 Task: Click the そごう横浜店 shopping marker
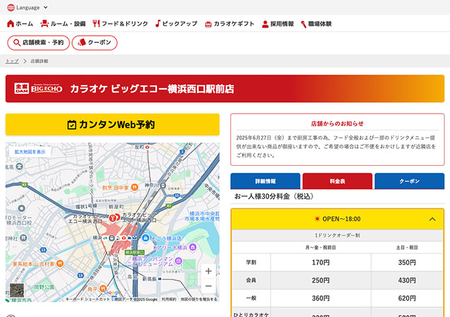(x=146, y=238)
